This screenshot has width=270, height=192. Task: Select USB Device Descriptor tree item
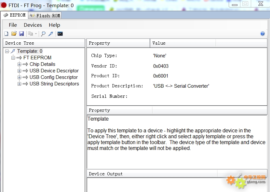(54, 71)
